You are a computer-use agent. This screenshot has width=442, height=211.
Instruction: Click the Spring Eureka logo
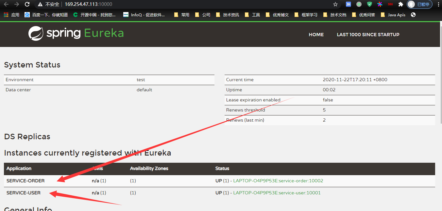pyautogui.click(x=76, y=33)
